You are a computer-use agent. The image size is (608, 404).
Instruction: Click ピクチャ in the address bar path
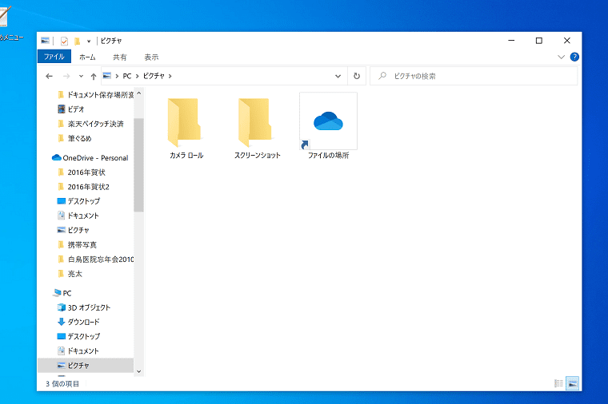(154, 76)
